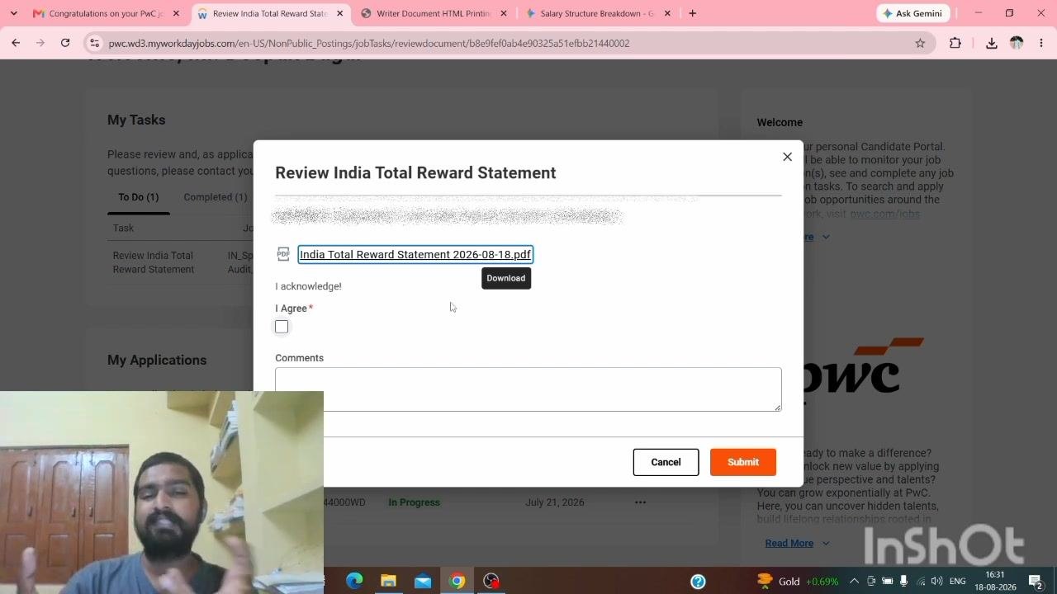The image size is (1057, 594).
Task: Click the address bar URL
Action: coord(369,43)
